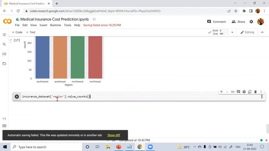The image size is (269, 151).
Task: Show hidden system tray icons
Action: [195, 147]
